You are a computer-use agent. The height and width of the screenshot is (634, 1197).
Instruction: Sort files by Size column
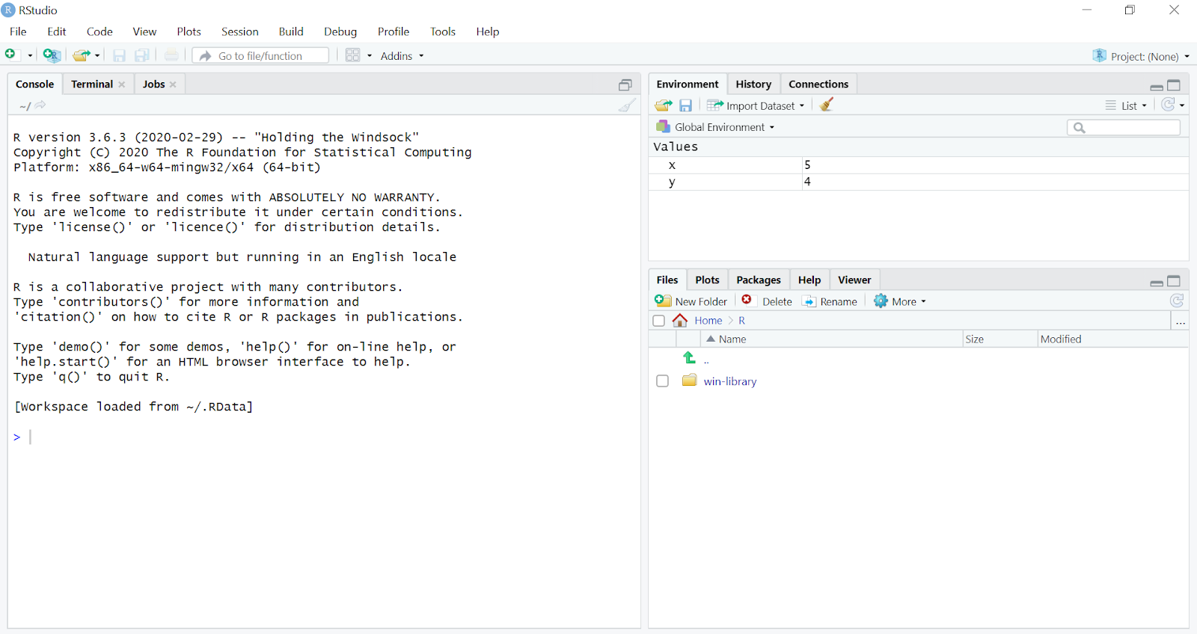pyautogui.click(x=1000, y=339)
